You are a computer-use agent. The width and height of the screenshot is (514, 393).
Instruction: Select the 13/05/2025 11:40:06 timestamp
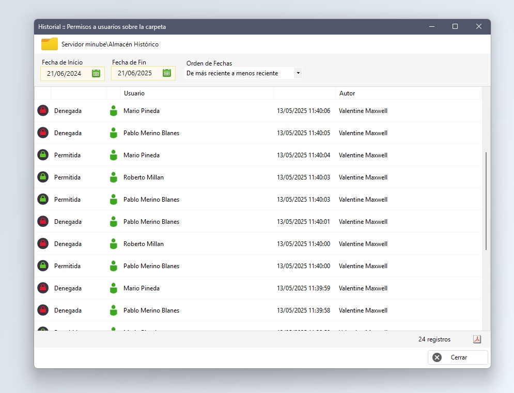(x=304, y=110)
